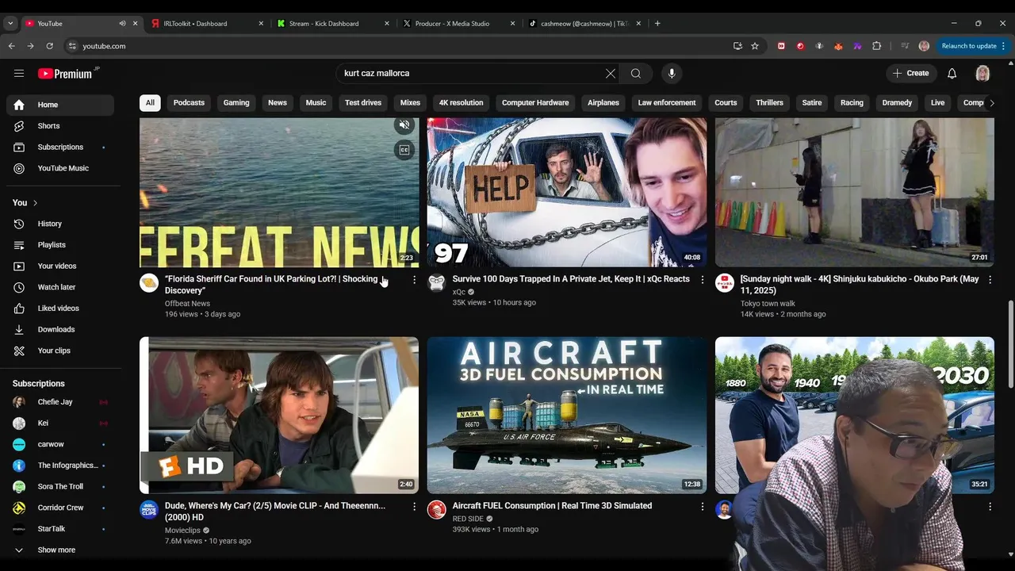This screenshot has height=571, width=1015.
Task: Select the Test drives chip
Action: pyautogui.click(x=363, y=102)
